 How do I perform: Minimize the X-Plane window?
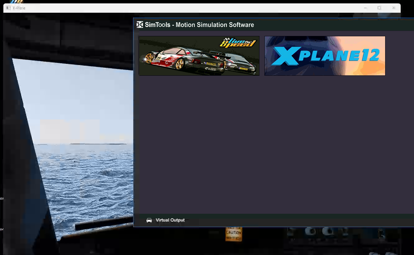365,8
